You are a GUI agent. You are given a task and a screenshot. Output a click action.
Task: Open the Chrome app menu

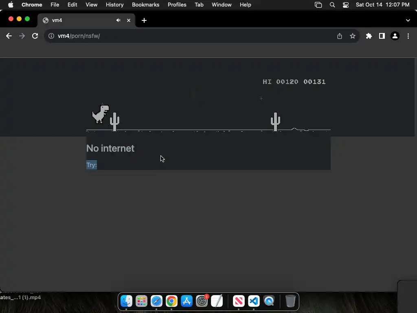point(32,5)
